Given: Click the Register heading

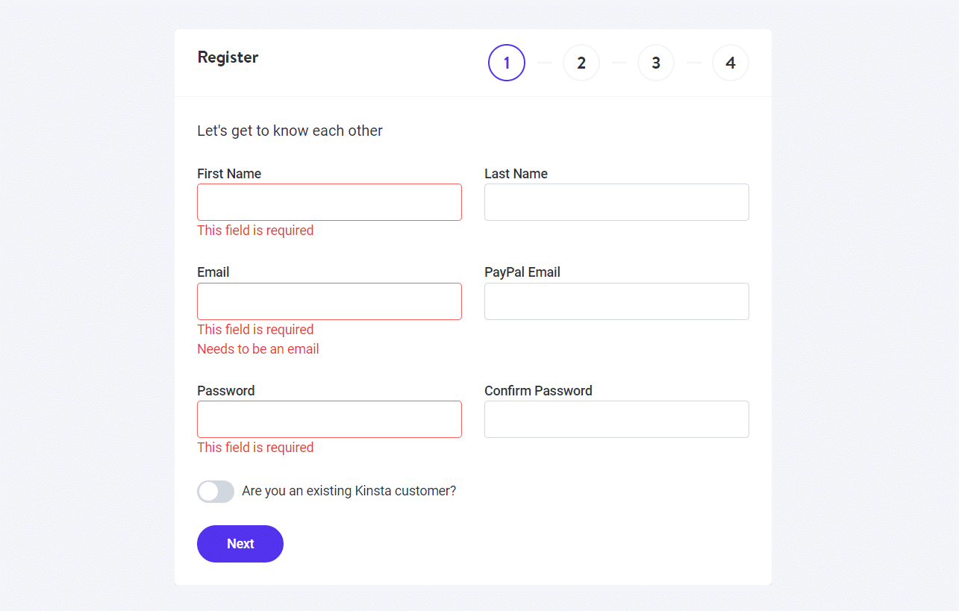Looking at the screenshot, I should point(228,57).
